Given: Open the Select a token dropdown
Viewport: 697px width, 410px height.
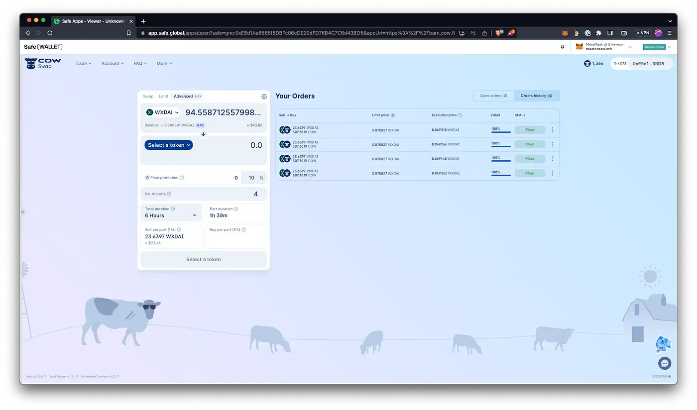Looking at the screenshot, I should (169, 145).
